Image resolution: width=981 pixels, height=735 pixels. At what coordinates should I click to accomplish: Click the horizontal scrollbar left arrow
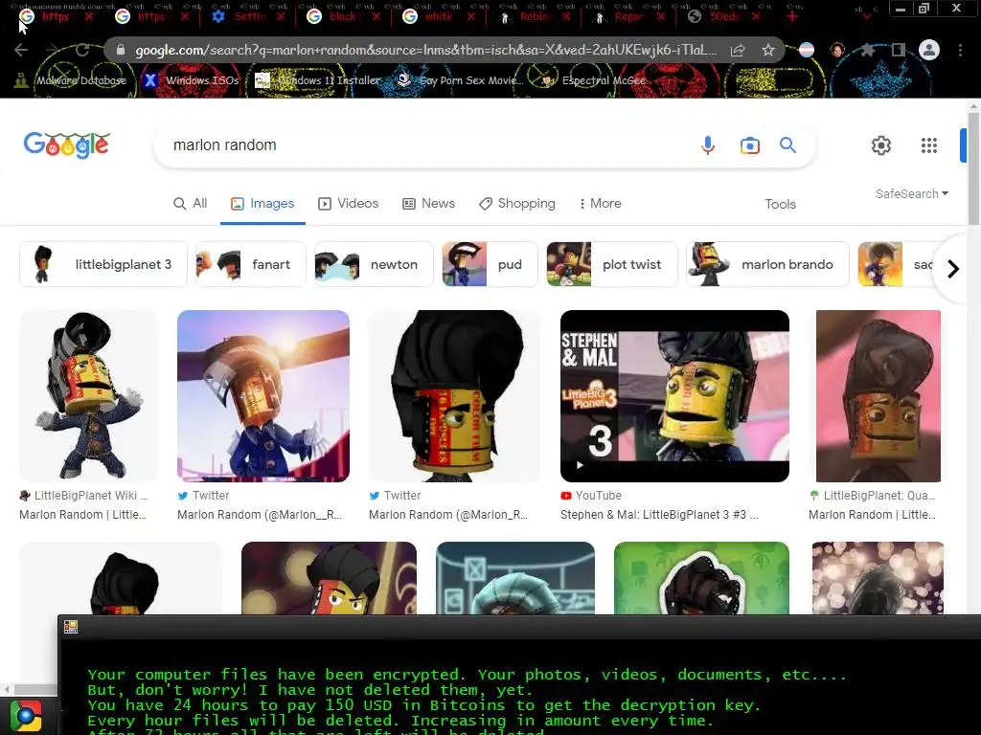pyautogui.click(x=7, y=689)
